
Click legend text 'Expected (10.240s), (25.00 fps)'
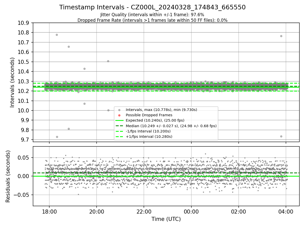pyautogui.click(x=155, y=120)
